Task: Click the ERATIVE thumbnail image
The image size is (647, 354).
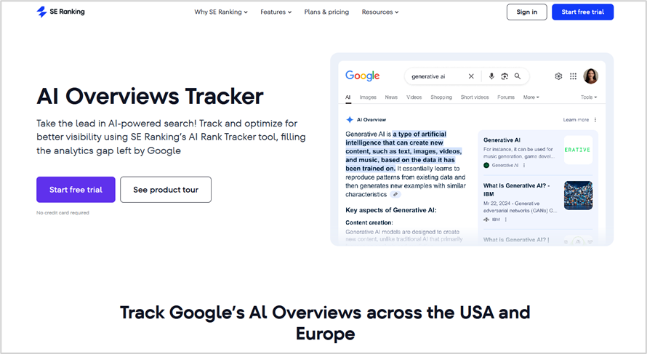Action: click(x=578, y=150)
